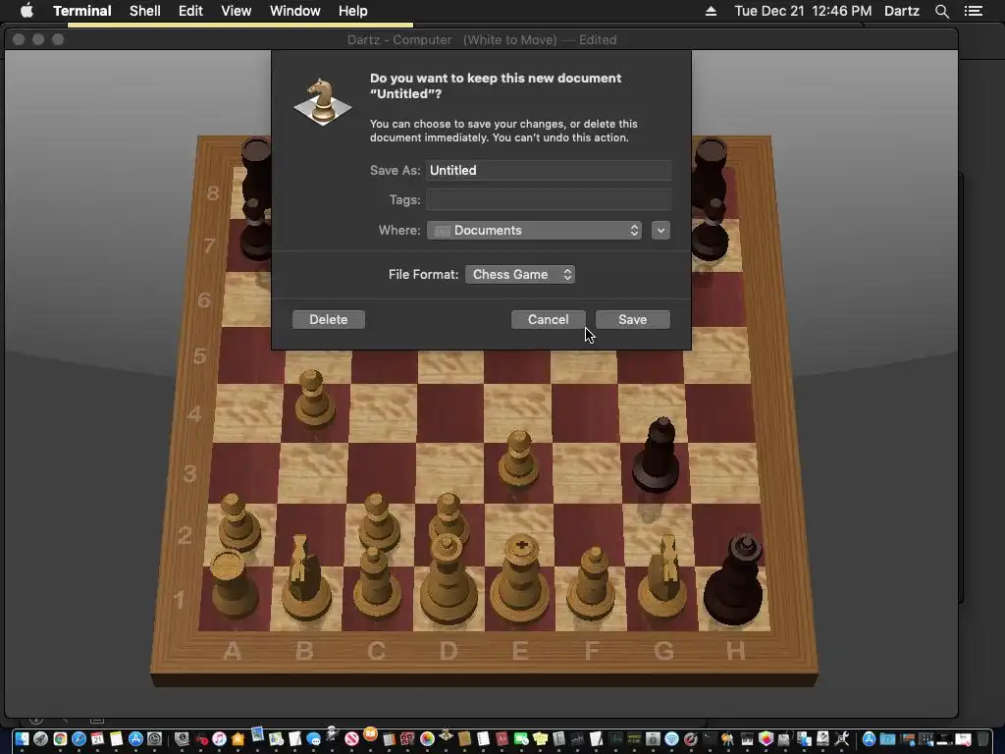Viewport: 1005px width, 754px height.
Task: Select the white bishop on F1
Action: pos(592,583)
